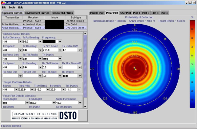Switch to Plot 3 tab
Image resolution: width=197 pixels, height=129 pixels.
click(x=155, y=13)
